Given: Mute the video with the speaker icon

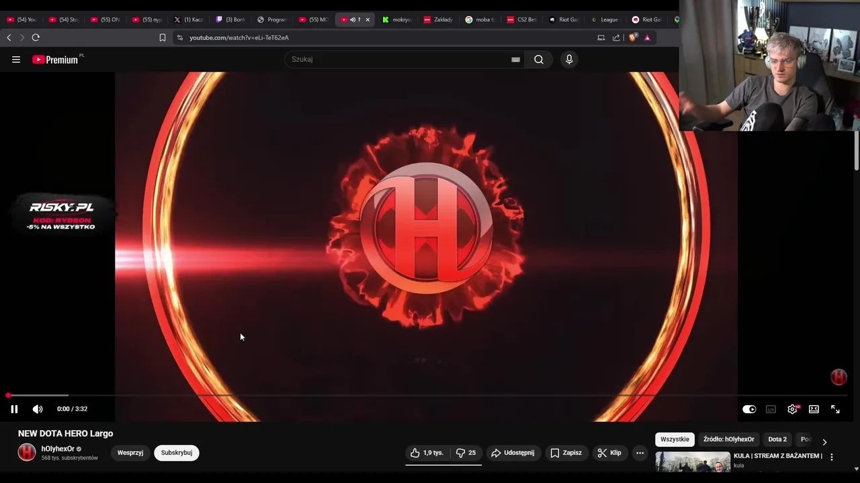Looking at the screenshot, I should tap(38, 409).
